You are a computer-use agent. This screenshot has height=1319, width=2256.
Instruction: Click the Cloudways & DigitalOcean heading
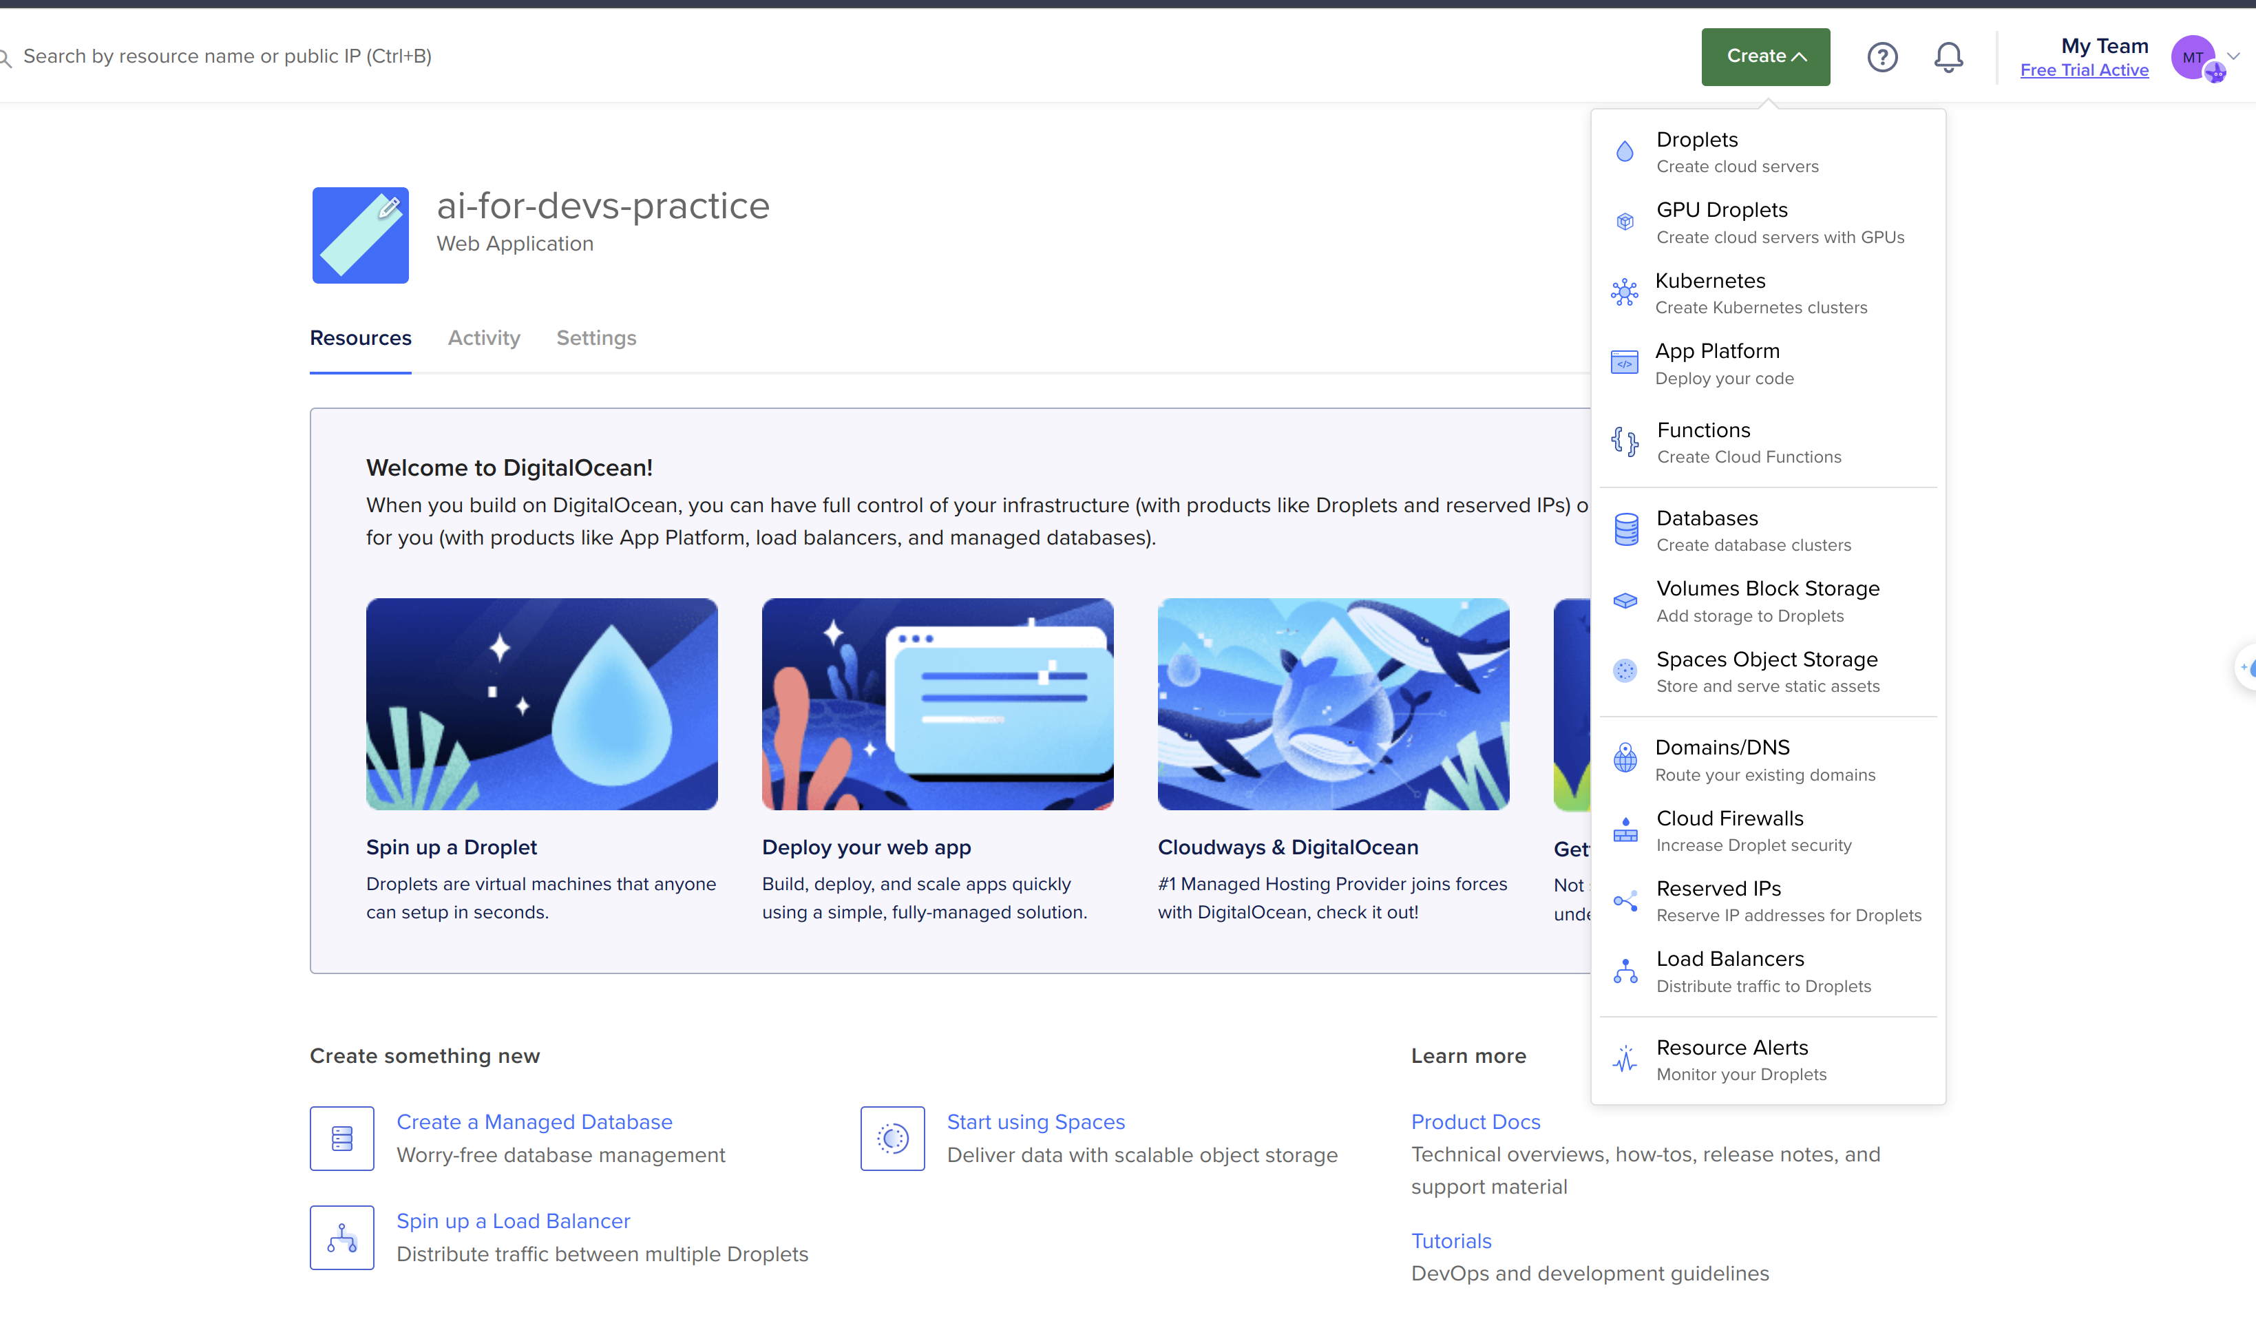click(x=1287, y=847)
